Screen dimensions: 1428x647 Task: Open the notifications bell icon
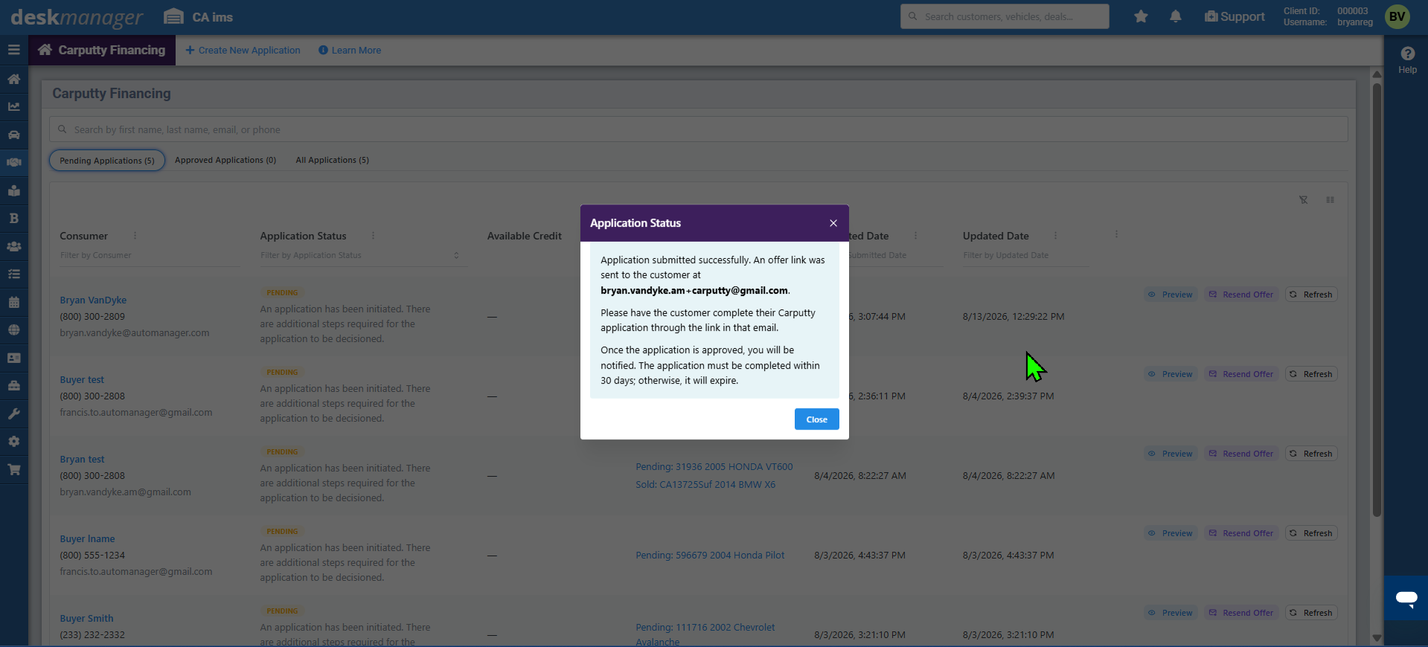(x=1176, y=16)
